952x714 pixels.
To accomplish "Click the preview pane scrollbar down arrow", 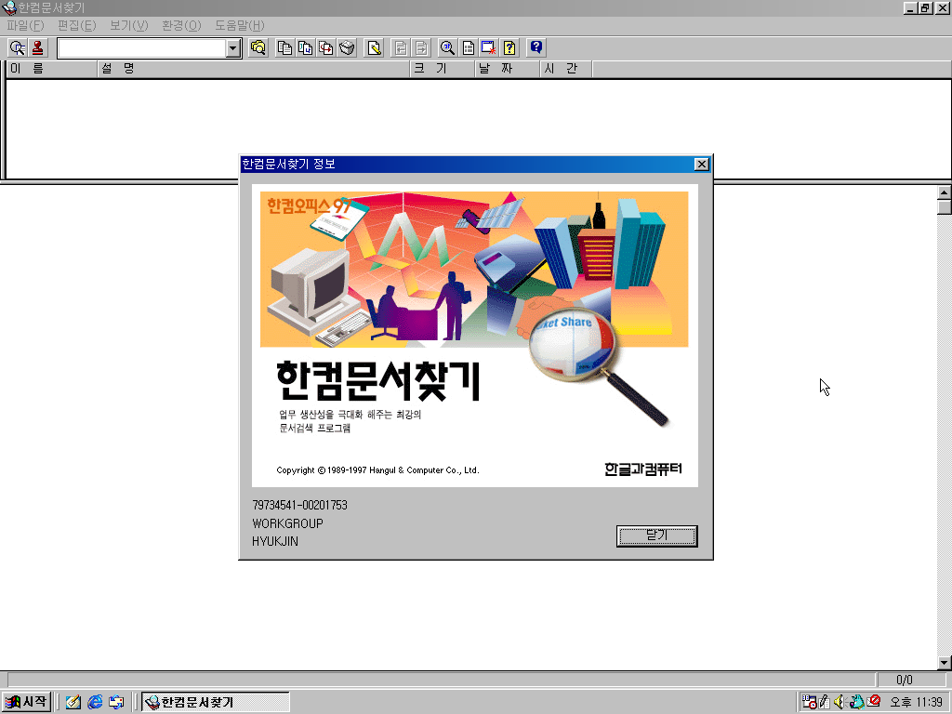I will click(945, 663).
